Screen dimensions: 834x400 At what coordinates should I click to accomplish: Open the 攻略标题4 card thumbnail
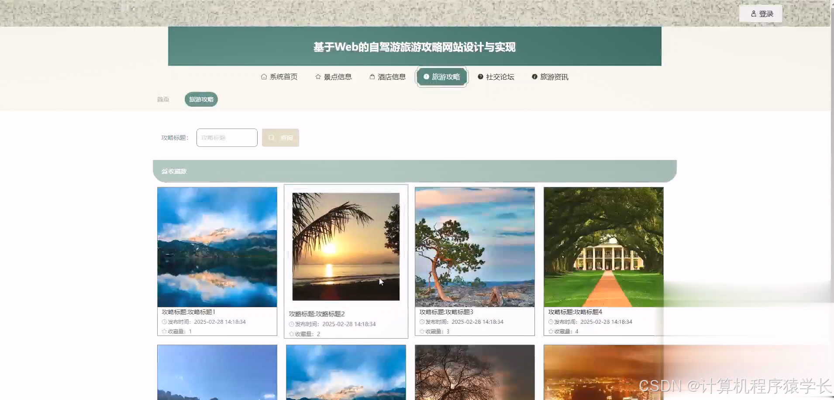pos(603,247)
